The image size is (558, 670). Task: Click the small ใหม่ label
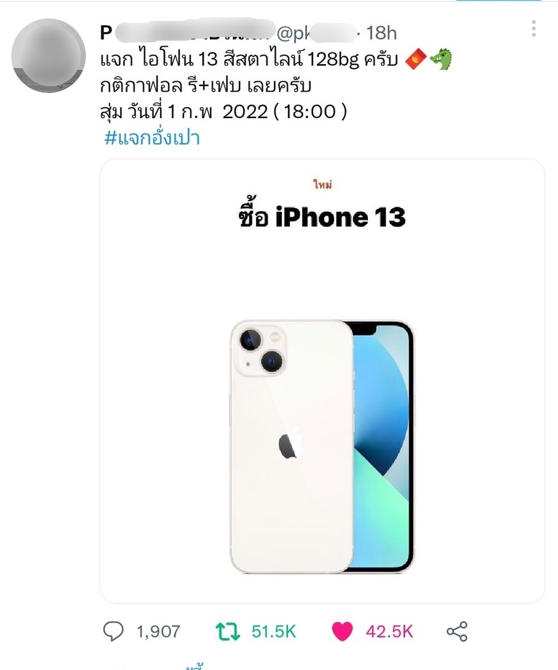(x=322, y=185)
